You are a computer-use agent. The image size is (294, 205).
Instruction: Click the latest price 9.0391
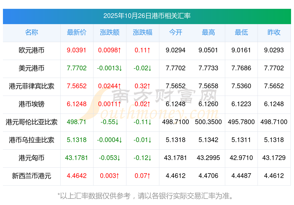point(76,50)
